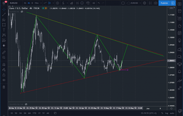
Task: Select the candlestick chart style
Action: click(49, 3)
